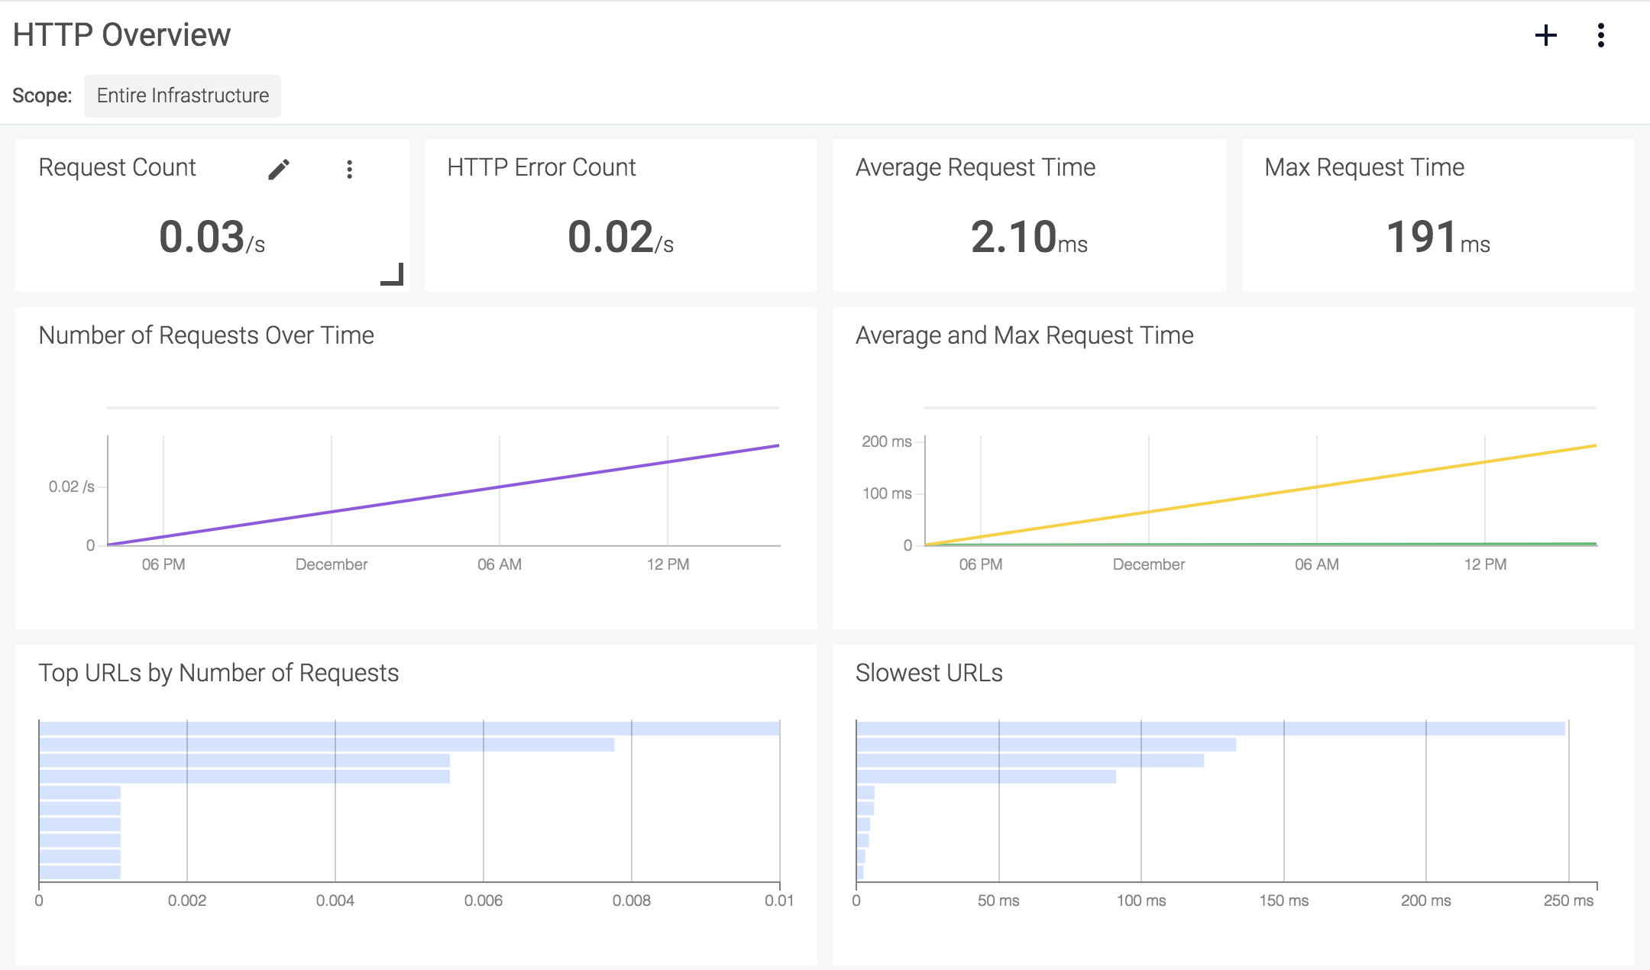The image size is (1650, 970).
Task: Click the Scope: label
Action: 42,95
